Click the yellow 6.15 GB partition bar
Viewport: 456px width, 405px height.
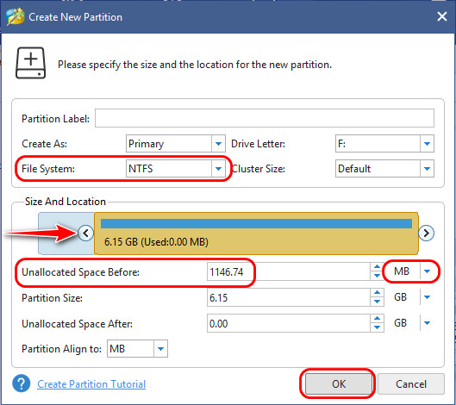(x=256, y=234)
